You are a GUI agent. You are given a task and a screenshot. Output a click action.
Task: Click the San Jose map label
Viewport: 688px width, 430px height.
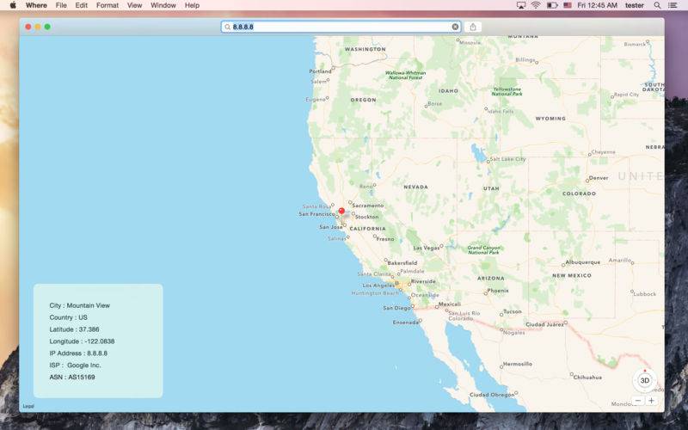331,227
